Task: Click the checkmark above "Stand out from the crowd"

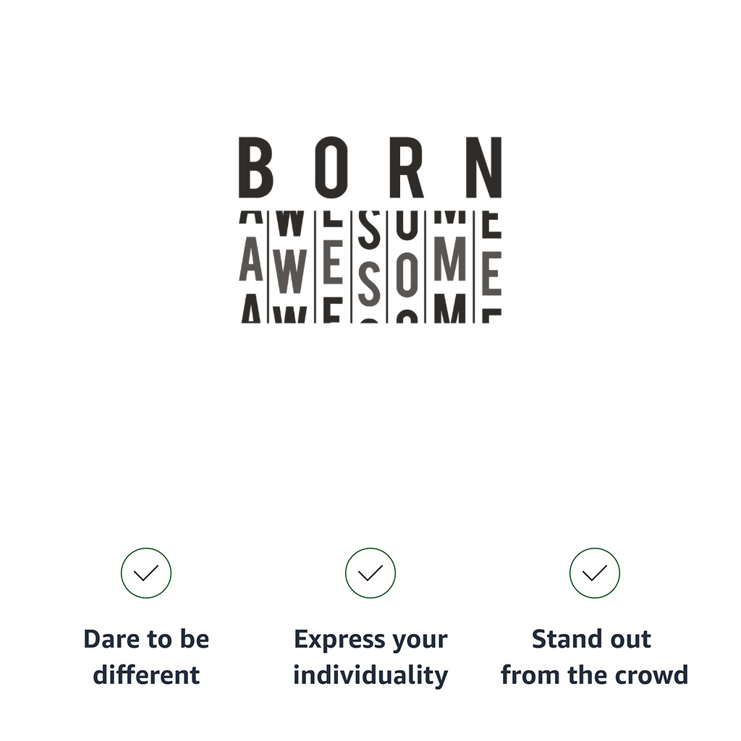Action: [595, 573]
